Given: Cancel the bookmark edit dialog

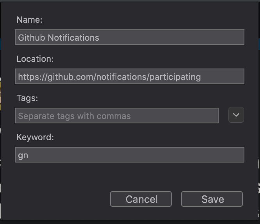Looking at the screenshot, I should pos(141,199).
